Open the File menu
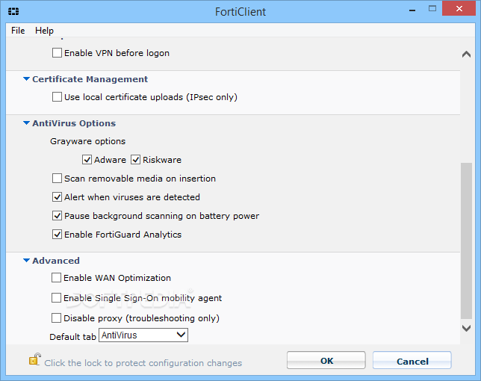The image size is (481, 381). [x=18, y=31]
